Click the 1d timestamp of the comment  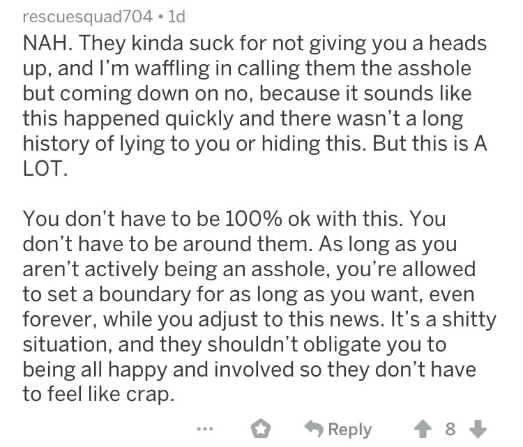177,17
